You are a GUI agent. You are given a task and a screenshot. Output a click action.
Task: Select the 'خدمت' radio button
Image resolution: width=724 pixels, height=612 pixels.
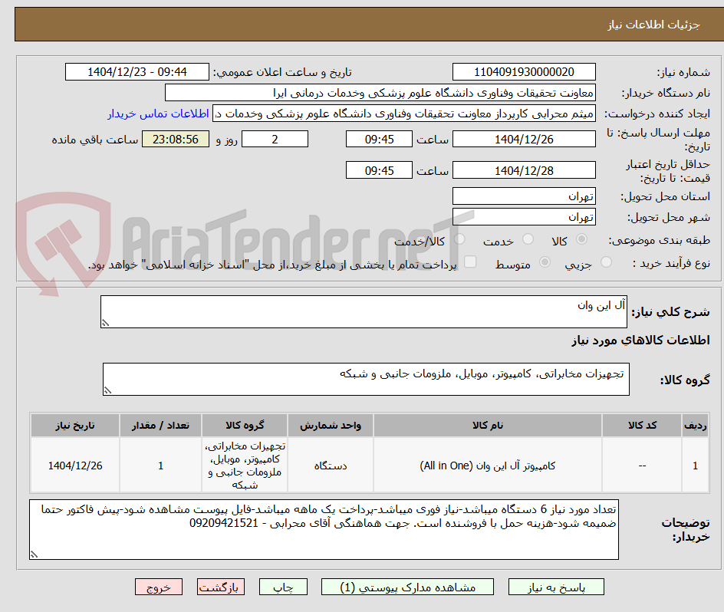click(528, 239)
